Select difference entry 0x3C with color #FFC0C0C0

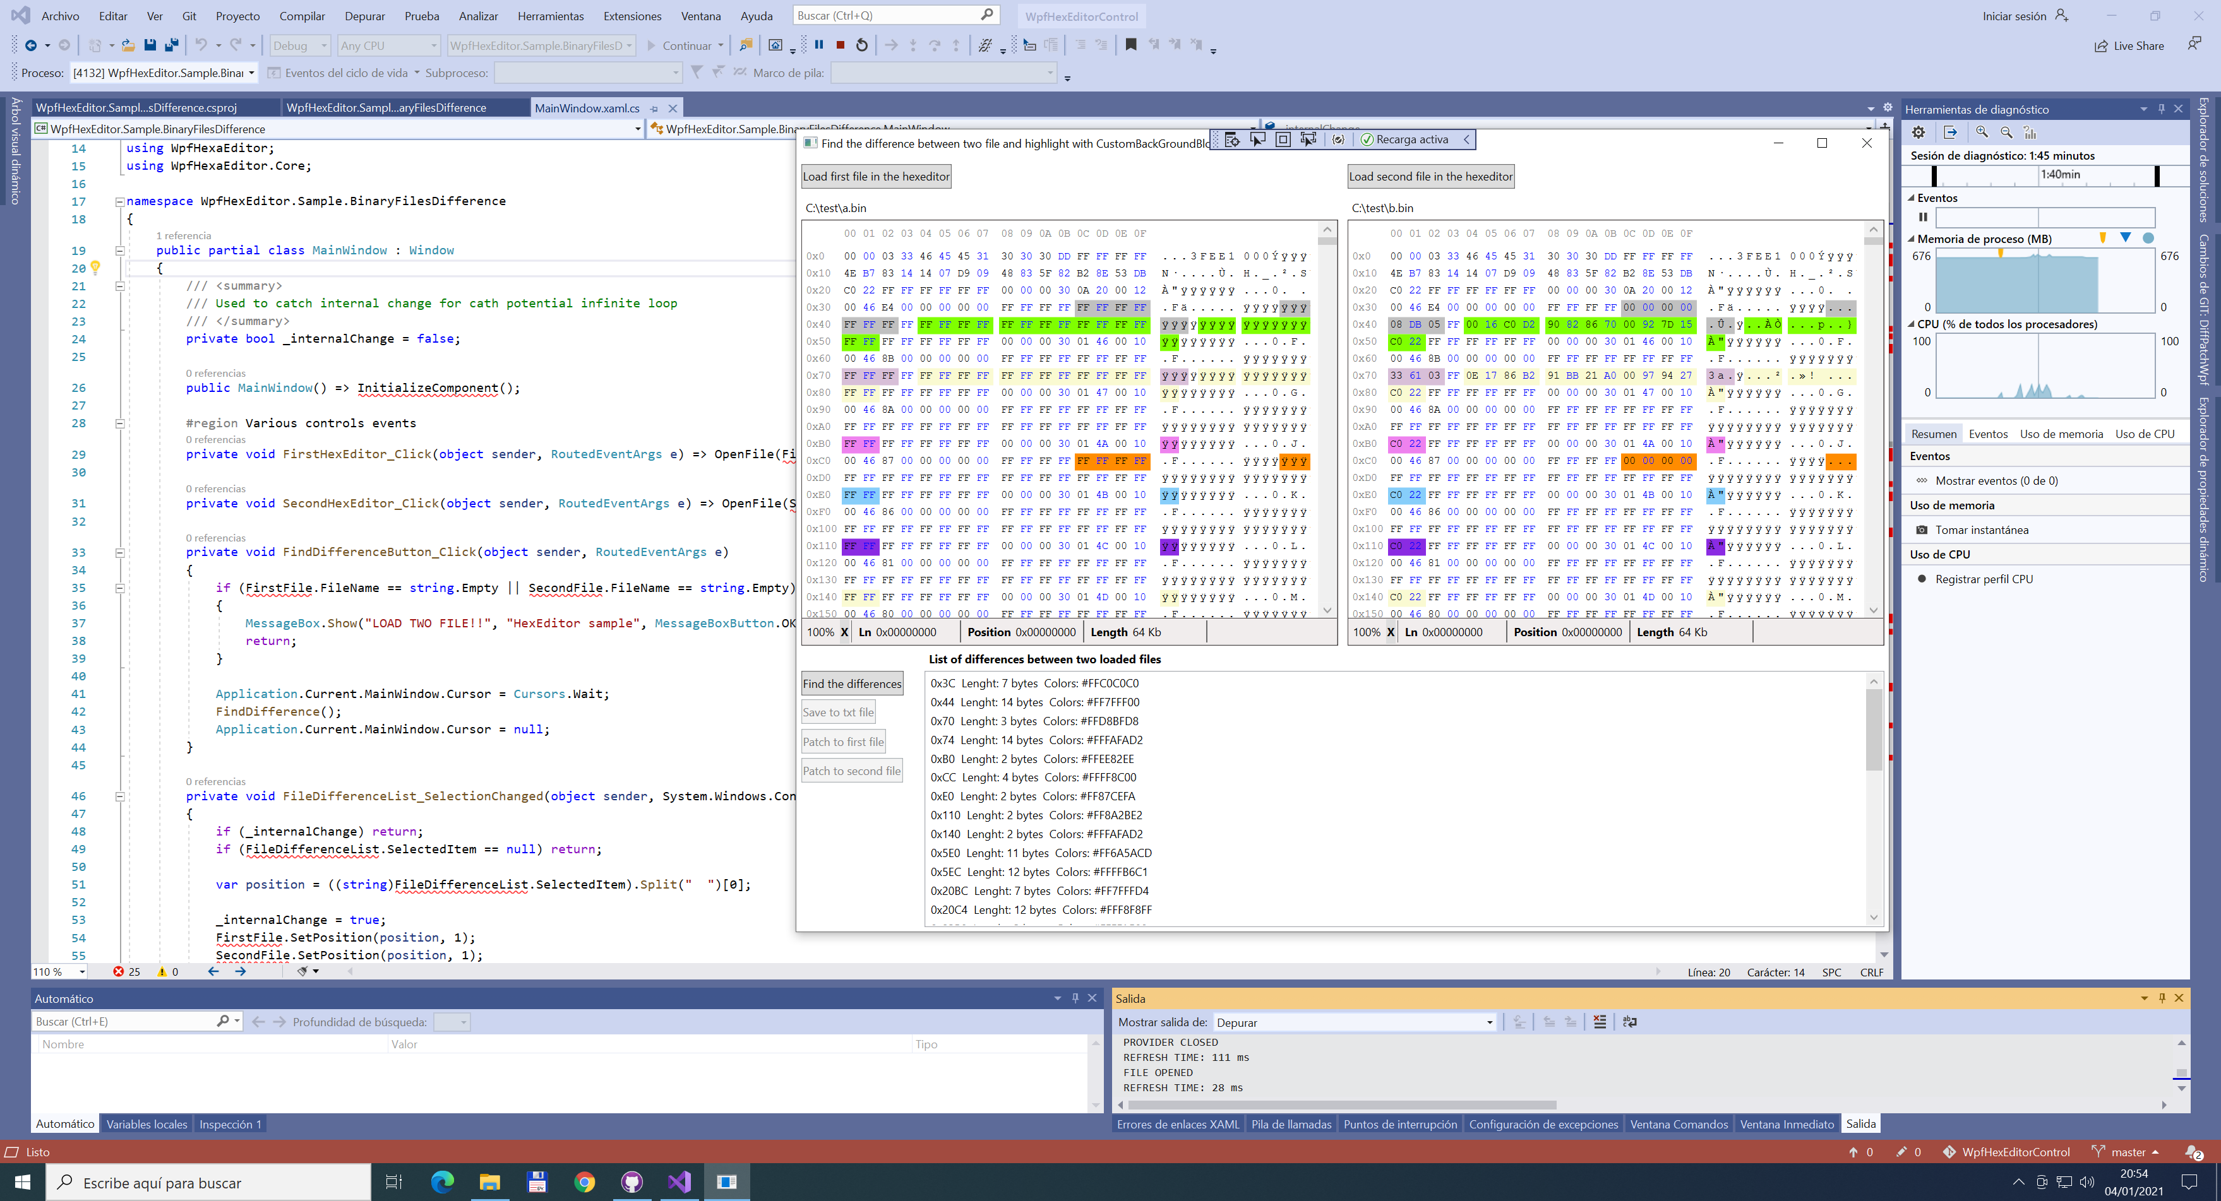point(1034,683)
